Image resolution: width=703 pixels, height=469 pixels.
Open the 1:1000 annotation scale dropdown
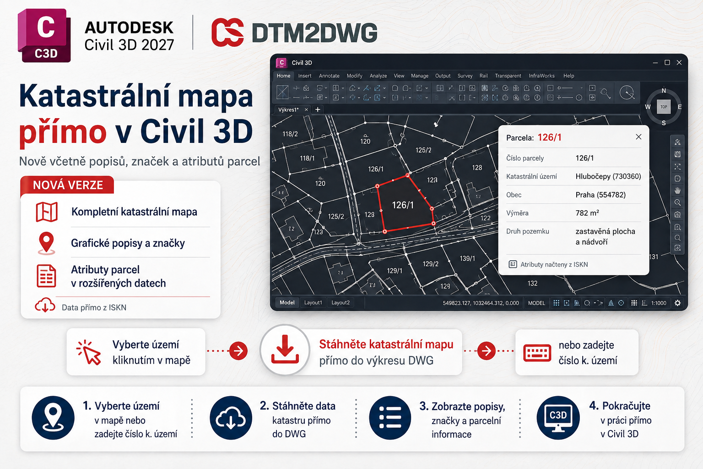click(659, 303)
